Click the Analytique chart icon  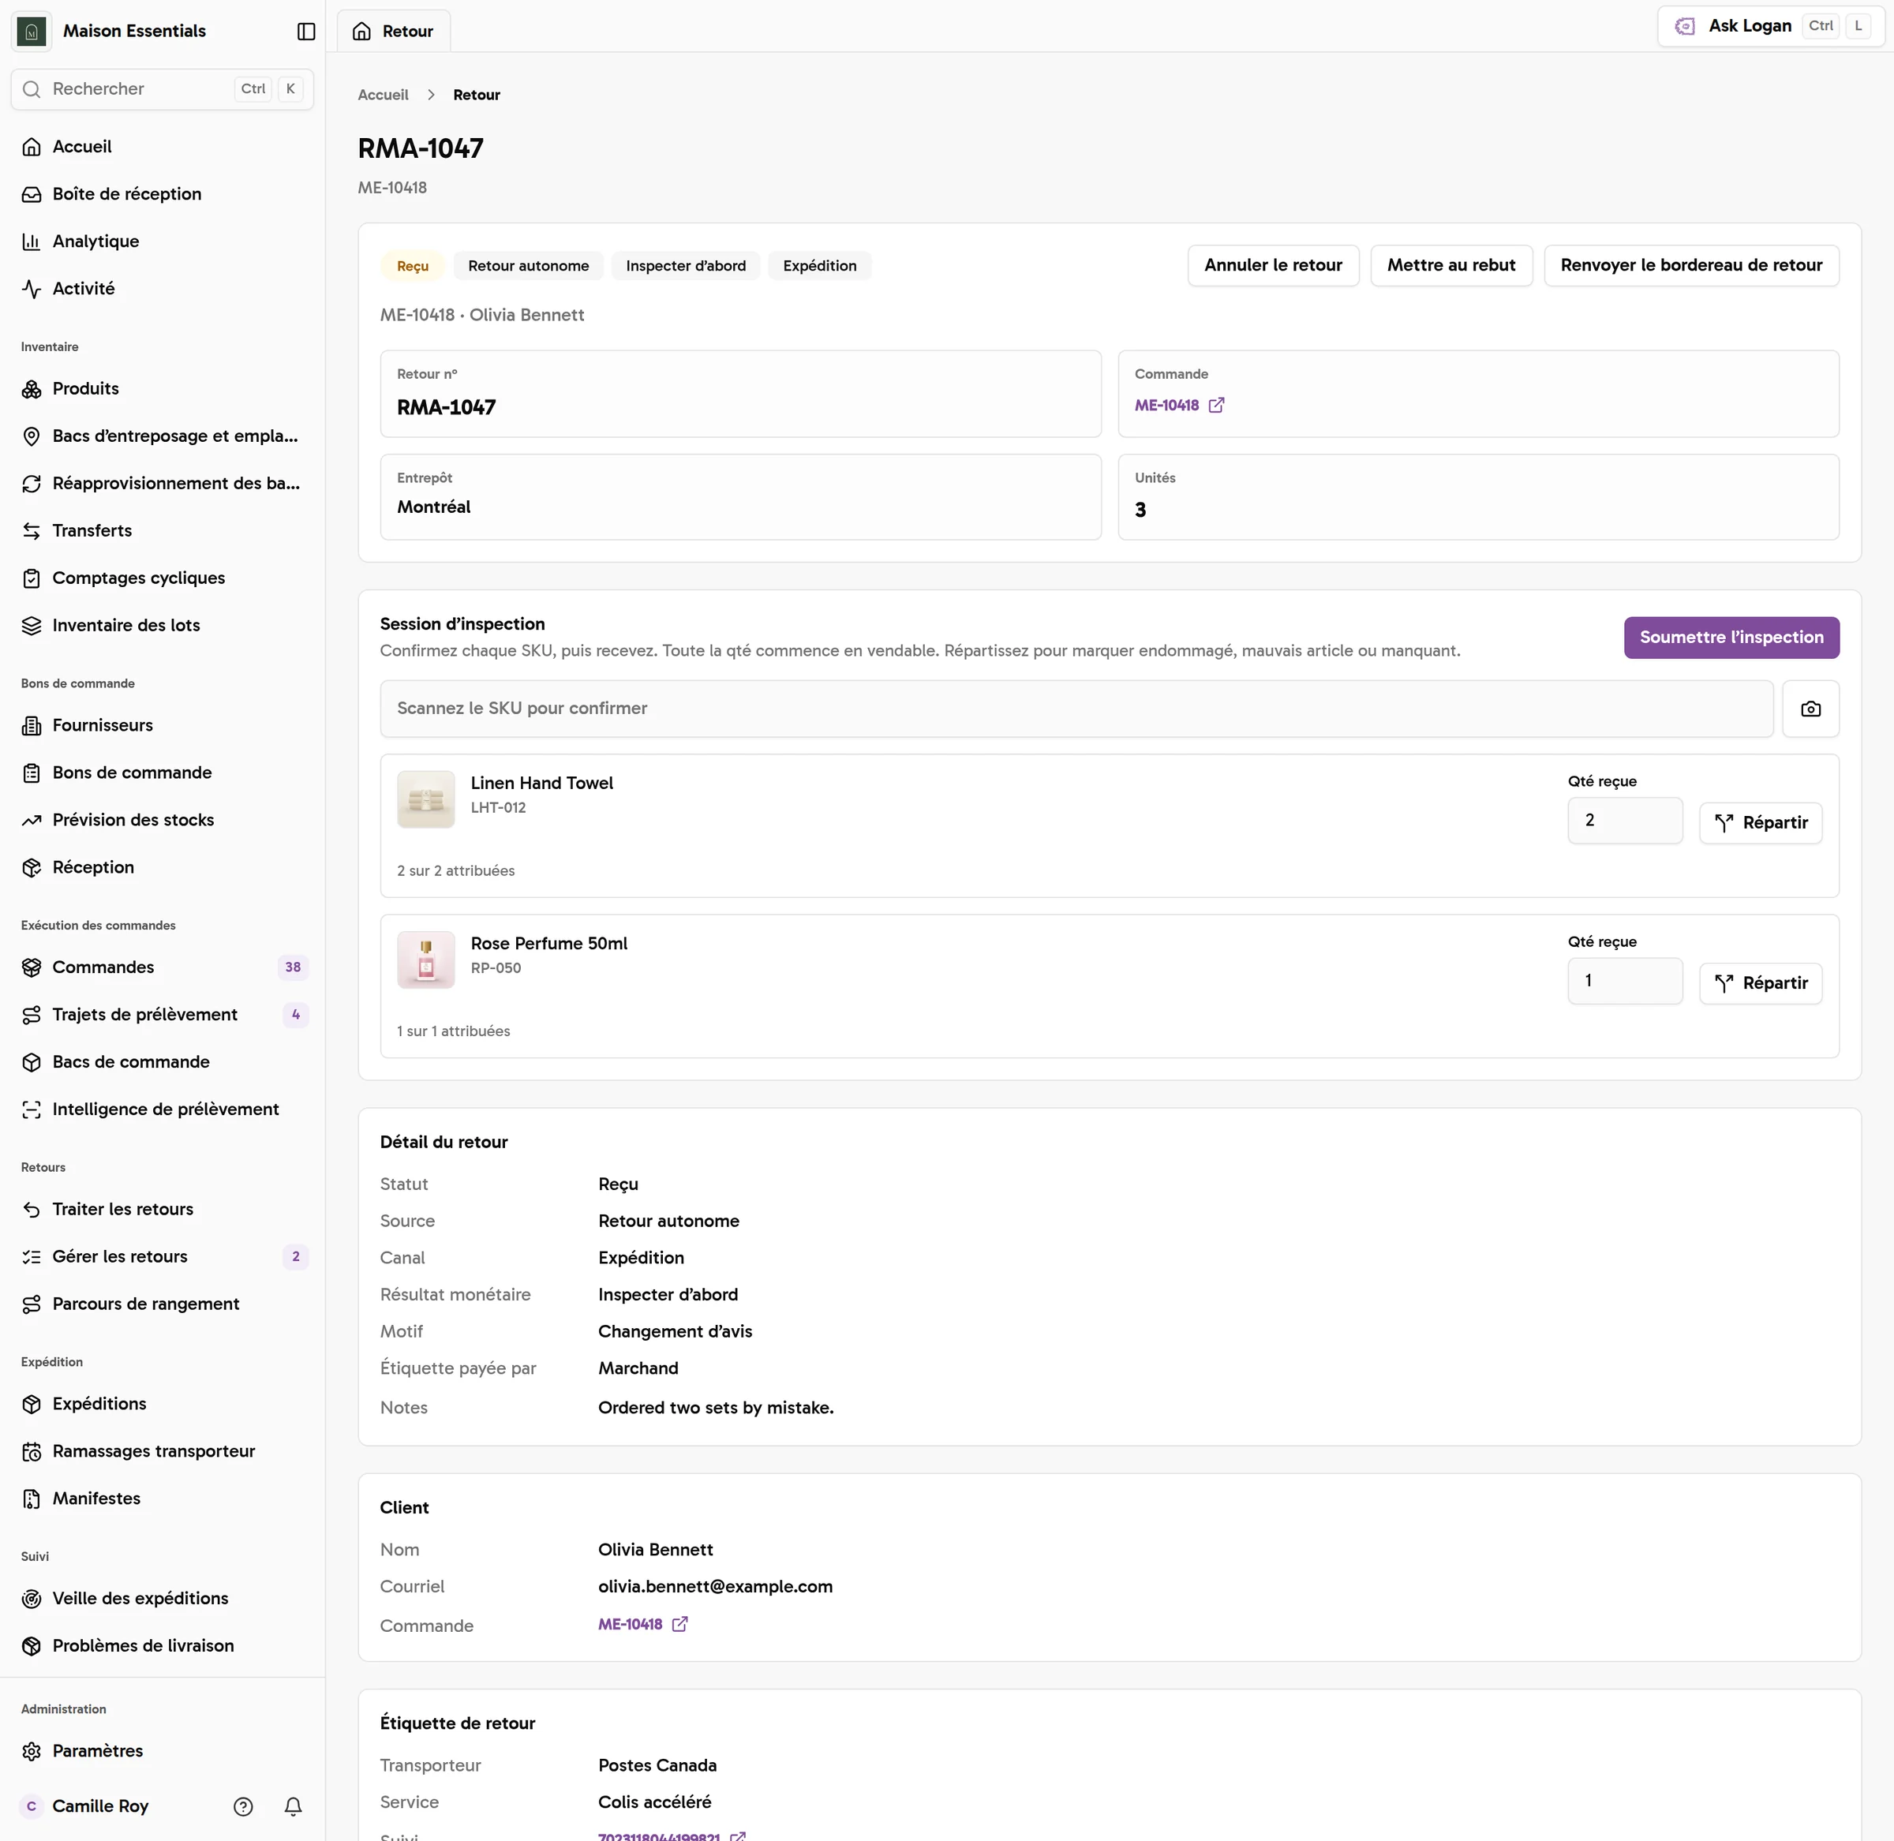(x=32, y=241)
